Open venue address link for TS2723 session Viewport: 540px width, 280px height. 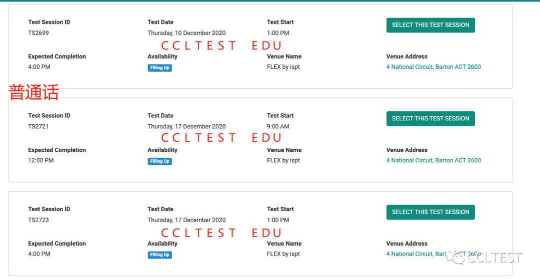(433, 254)
